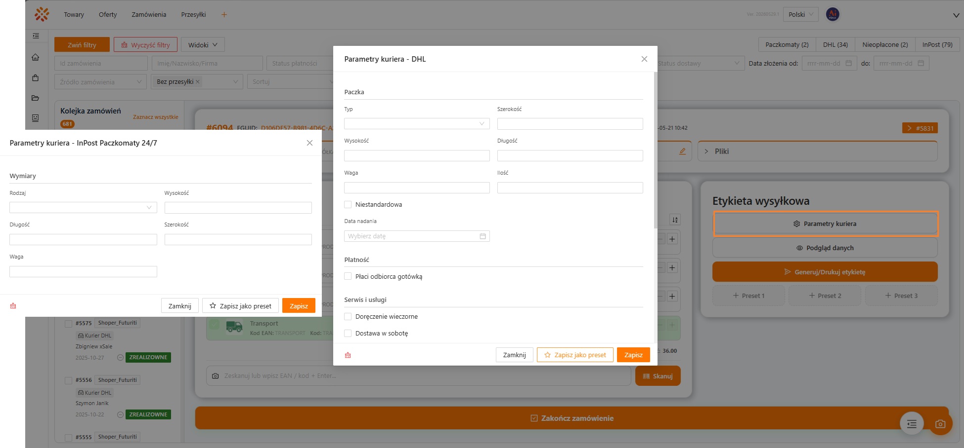Check the 'Dostawa w sobotę' option
This screenshot has height=448, width=964.
(348, 334)
